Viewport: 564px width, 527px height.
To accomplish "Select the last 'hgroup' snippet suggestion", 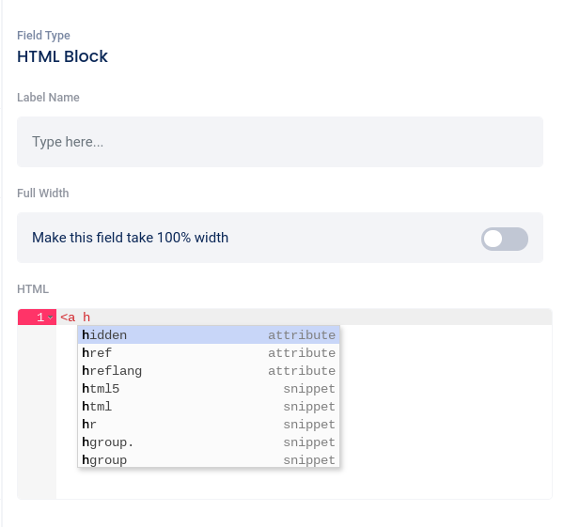I will [x=209, y=460].
